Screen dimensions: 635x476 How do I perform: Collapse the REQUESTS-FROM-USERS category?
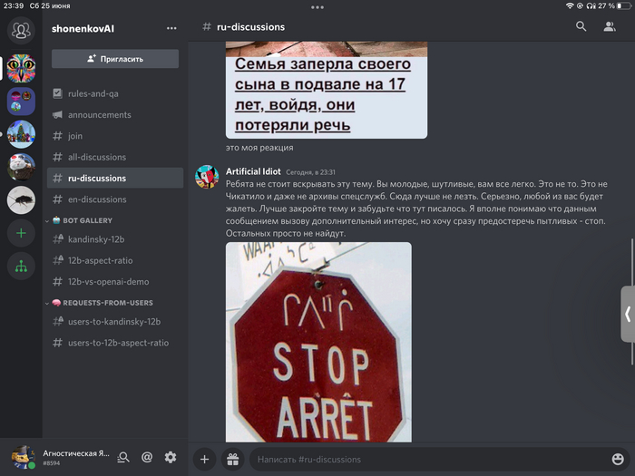[102, 303]
